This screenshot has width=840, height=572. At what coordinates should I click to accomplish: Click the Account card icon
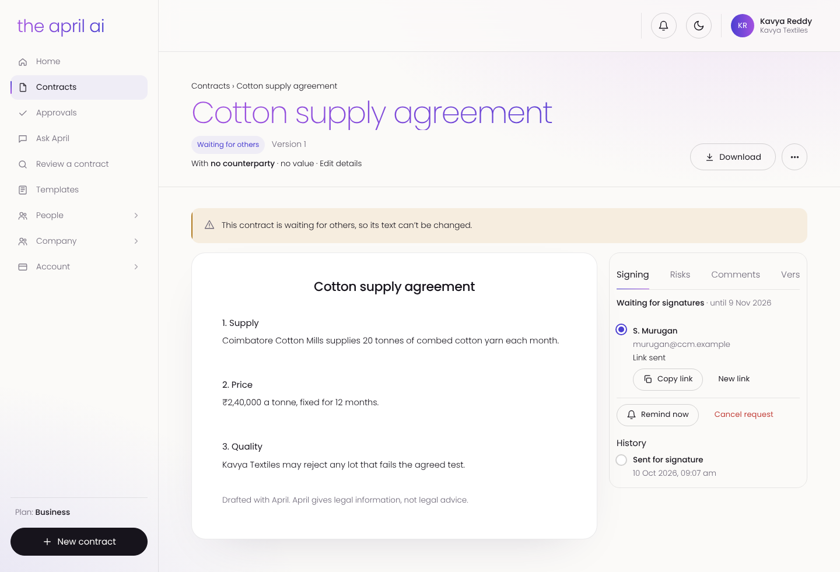point(23,267)
